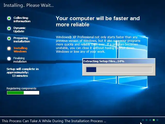Click the "This Process Can Take A While" message
Screen dimensions: 165x124
tap(54, 121)
